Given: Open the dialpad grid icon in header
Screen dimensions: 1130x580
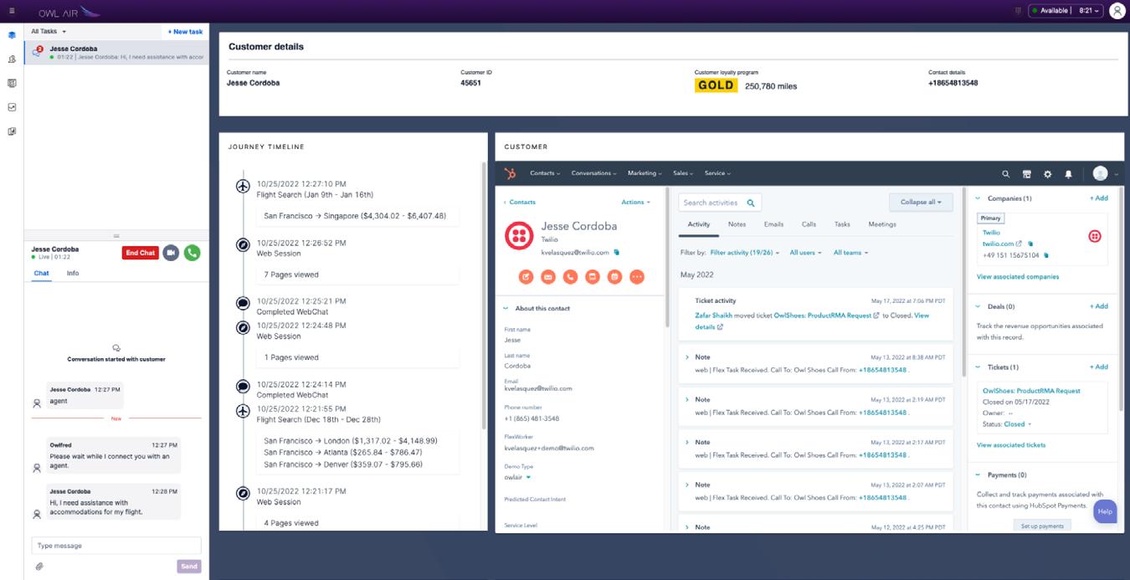Looking at the screenshot, I should [x=1019, y=11].
